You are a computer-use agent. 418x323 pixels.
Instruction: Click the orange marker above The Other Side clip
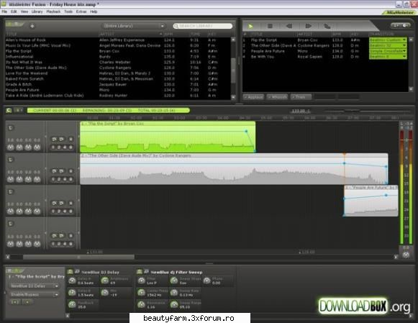(x=344, y=154)
